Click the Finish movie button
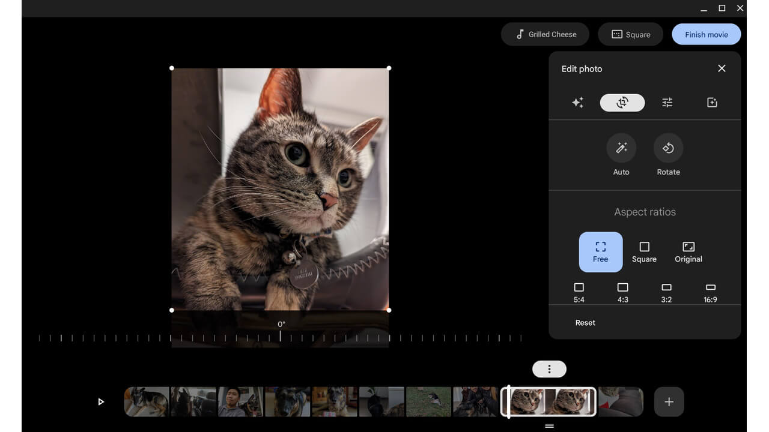 pos(706,34)
